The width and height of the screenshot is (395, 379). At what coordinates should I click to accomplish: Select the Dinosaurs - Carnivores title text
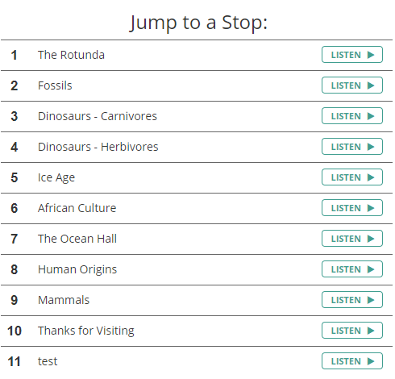click(98, 116)
